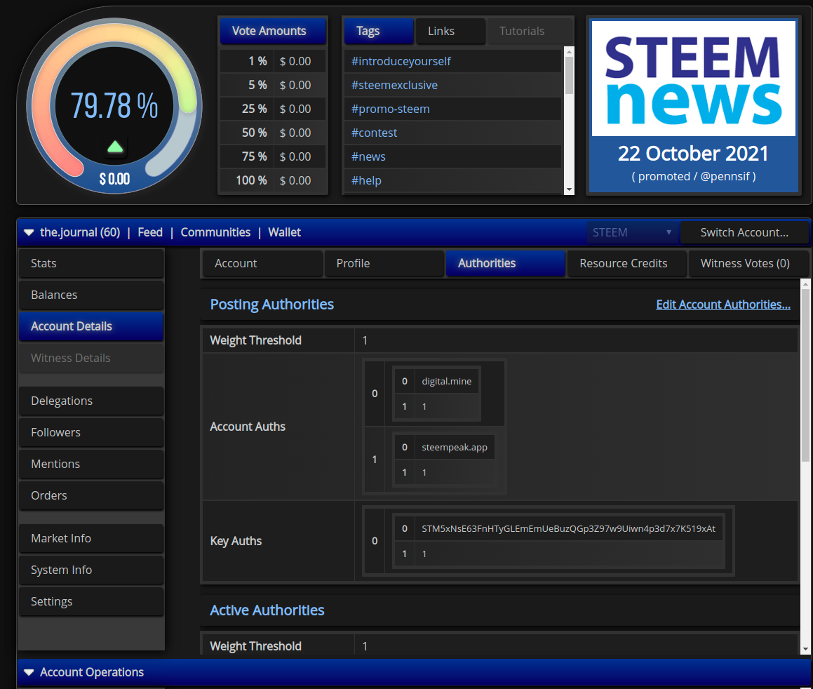
Task: Select Market Info in the sidebar
Action: point(91,538)
